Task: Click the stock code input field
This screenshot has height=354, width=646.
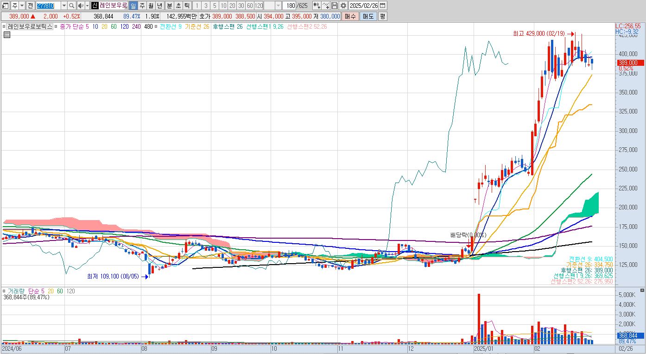Action: point(48,6)
